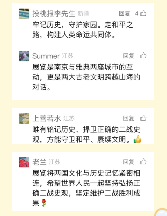This screenshot has width=167, height=216.
Task: Open username 投桃报李先生 profile
Action: tap(54, 13)
